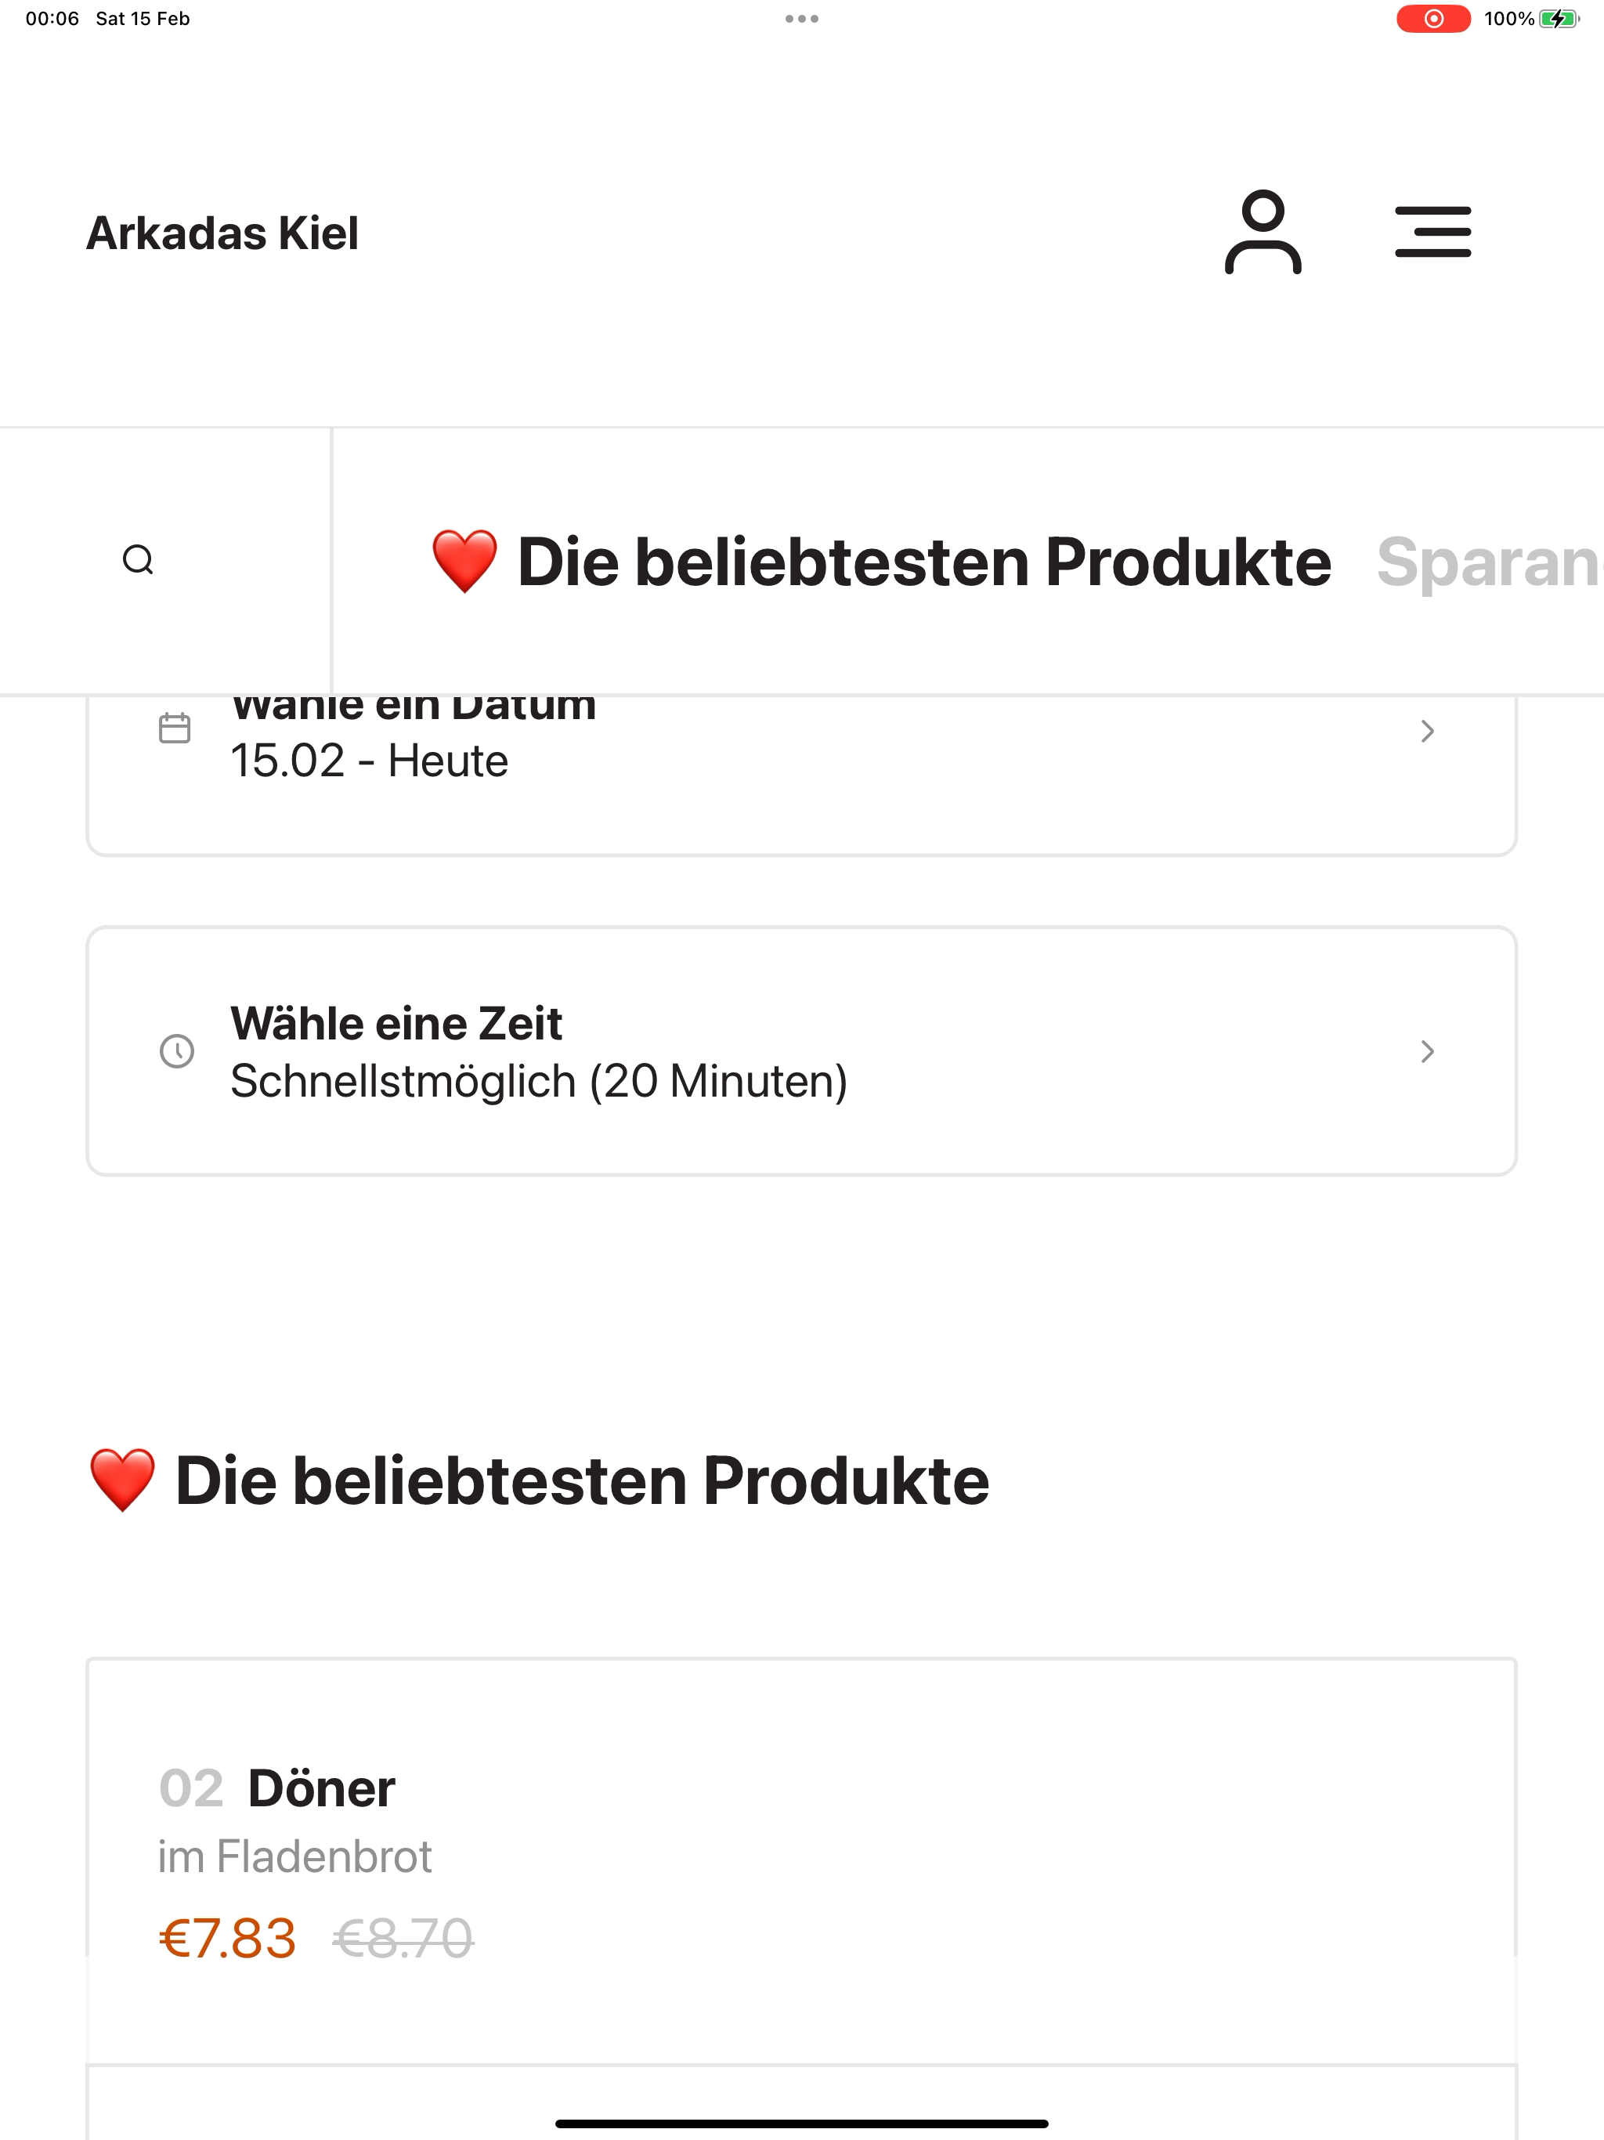Screen dimensions: 1604x2140
Task: Tap the clock icon beside time selection
Action: (176, 1050)
